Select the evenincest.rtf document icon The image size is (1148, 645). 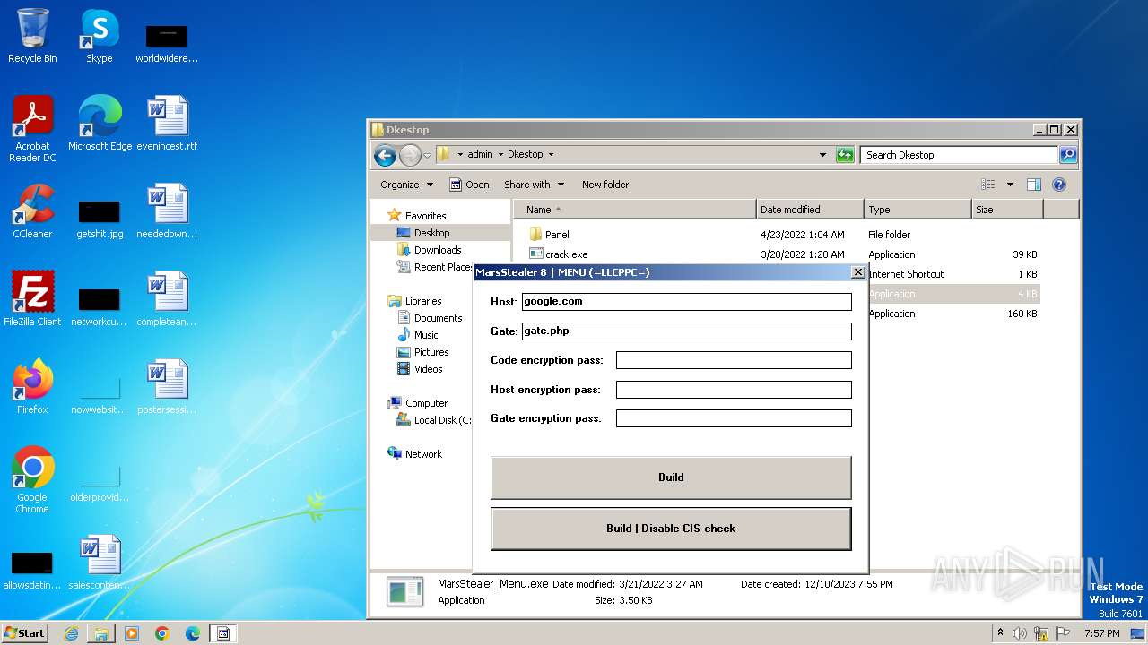(x=167, y=124)
